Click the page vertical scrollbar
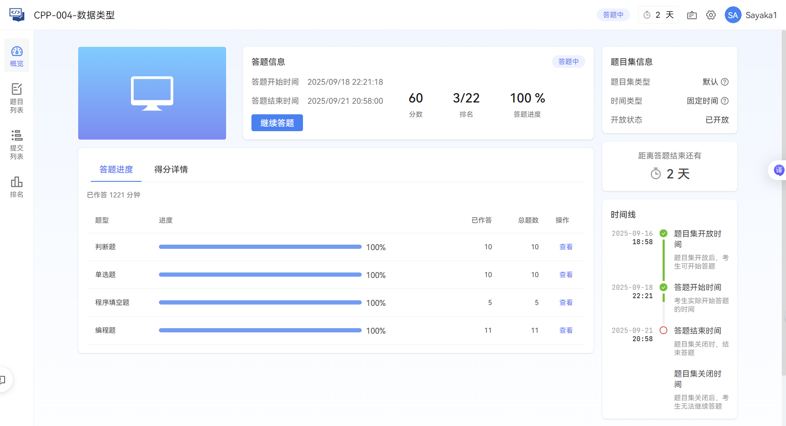Image resolution: width=786 pixels, height=426 pixels. (x=783, y=202)
